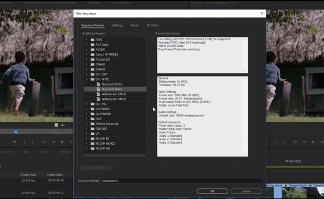Viewport: 324px width, 199px height.
Task: Switch to the Markers panel tab
Action: tap(65, 152)
